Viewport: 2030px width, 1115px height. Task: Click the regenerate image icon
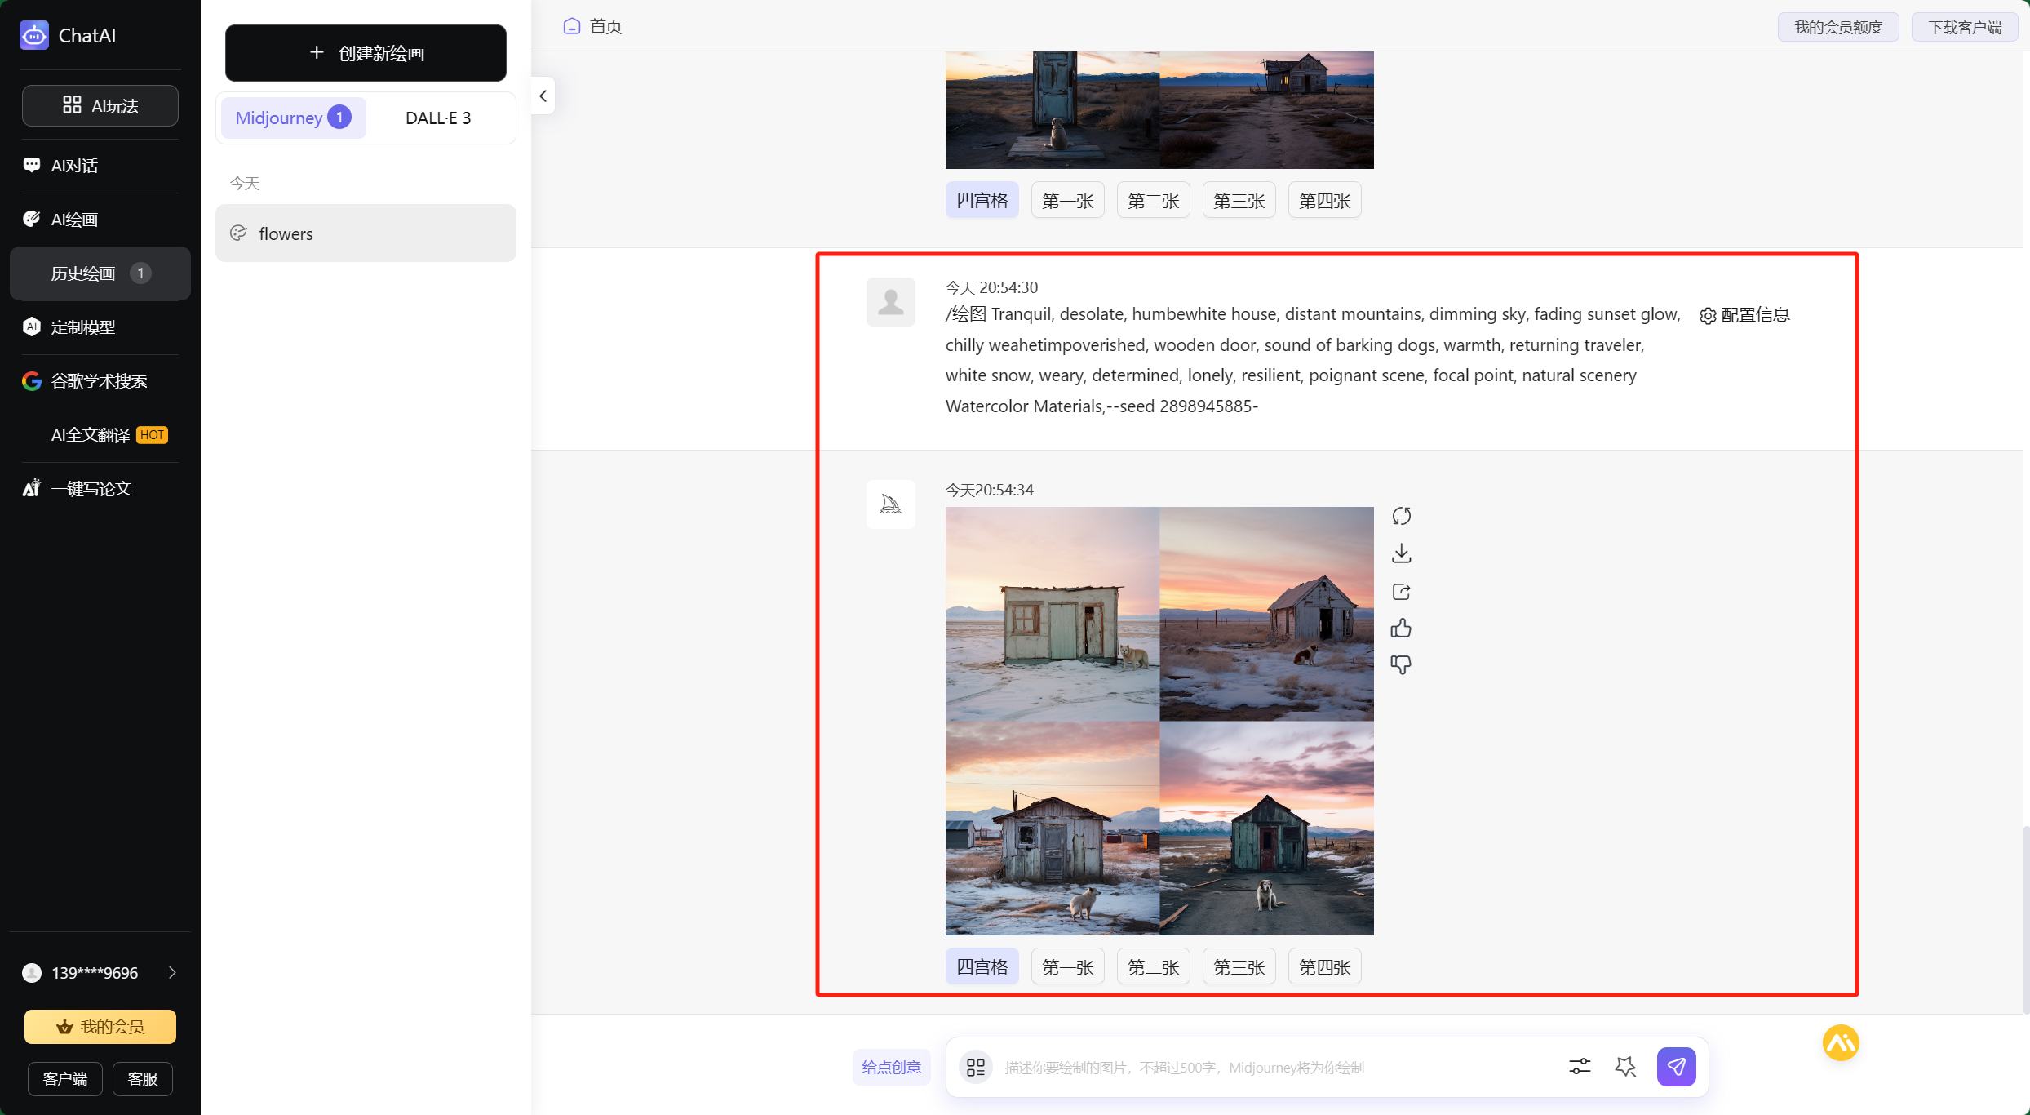[1401, 516]
